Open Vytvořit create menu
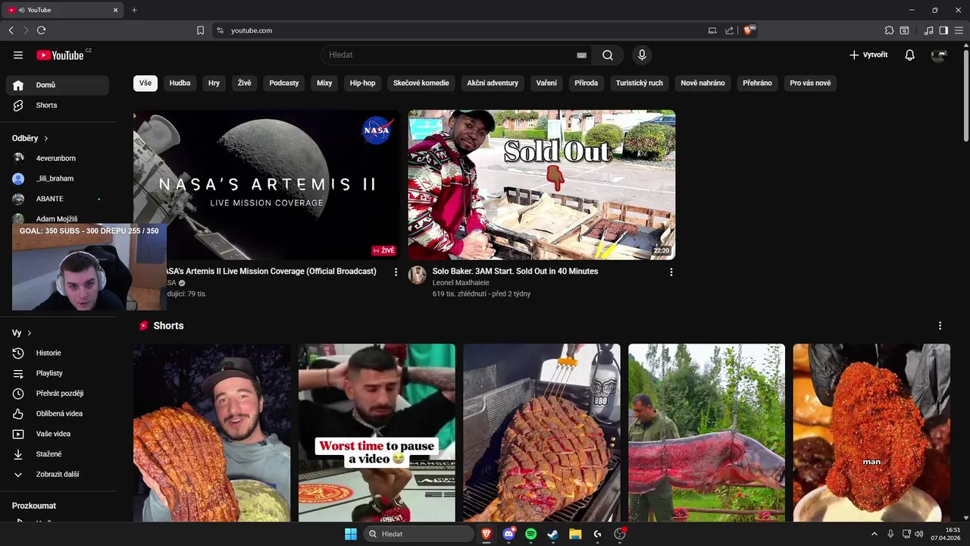Screen dimensions: 970x546 pyautogui.click(x=868, y=55)
